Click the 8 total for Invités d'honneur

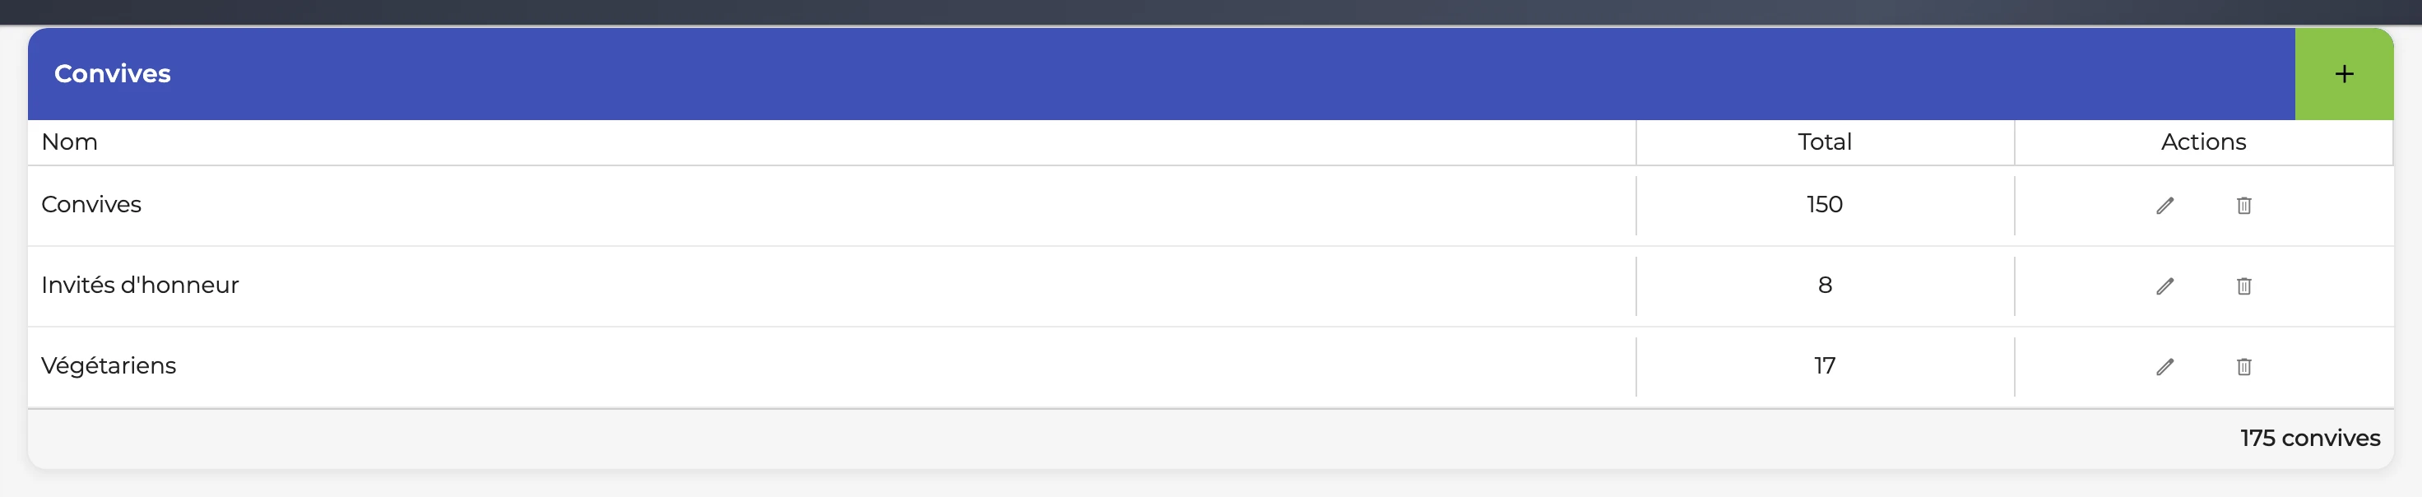(x=1824, y=286)
